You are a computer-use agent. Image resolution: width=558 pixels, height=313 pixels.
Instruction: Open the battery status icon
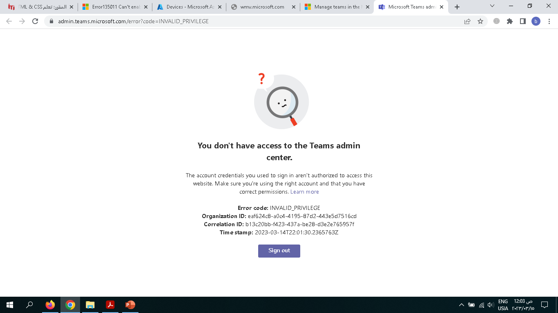click(471, 305)
